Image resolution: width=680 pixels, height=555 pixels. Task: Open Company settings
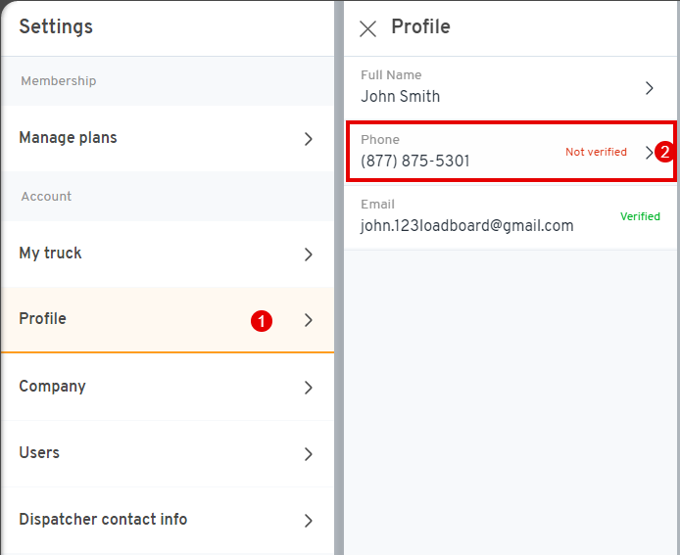pos(168,387)
